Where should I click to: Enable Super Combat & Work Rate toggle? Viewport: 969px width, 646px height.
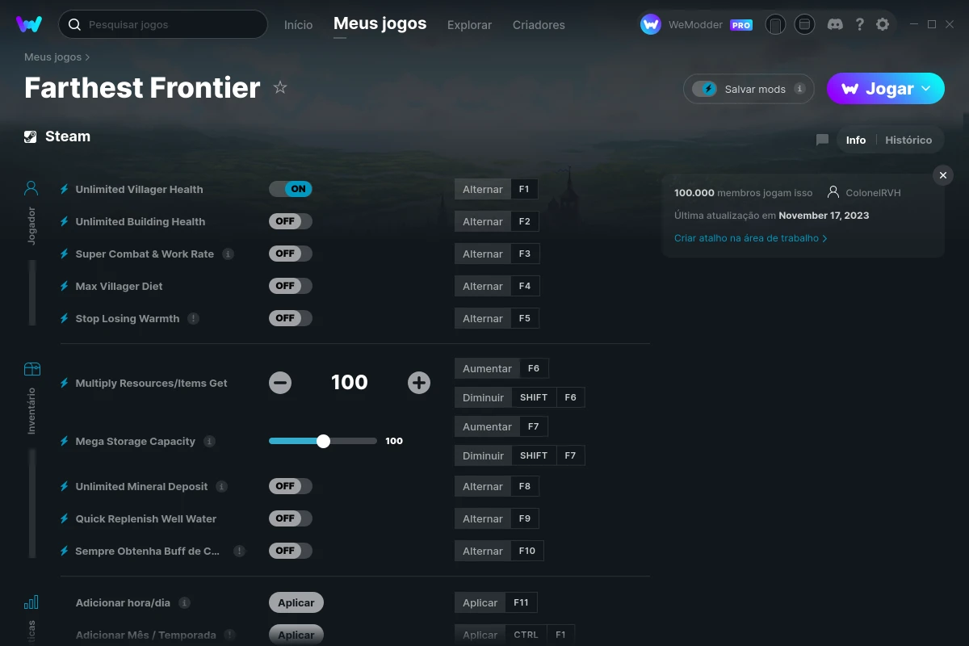pyautogui.click(x=291, y=254)
